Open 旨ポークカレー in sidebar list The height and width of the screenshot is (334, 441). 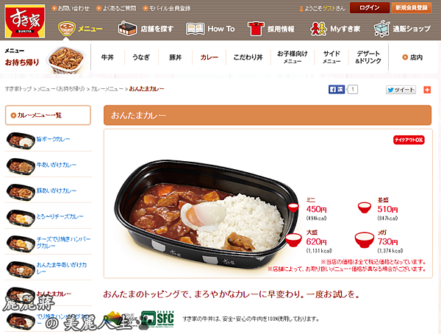click(x=53, y=139)
